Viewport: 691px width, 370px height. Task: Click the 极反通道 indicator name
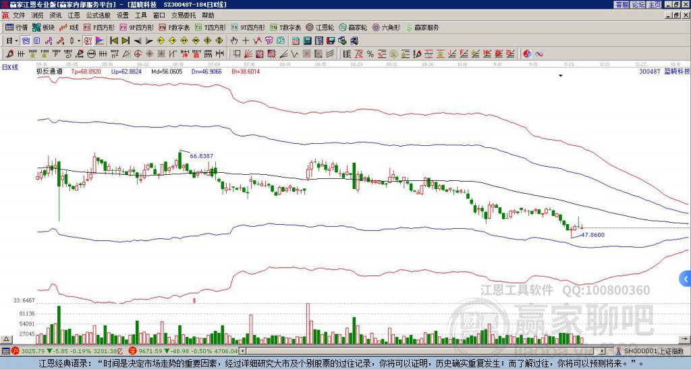49,72
